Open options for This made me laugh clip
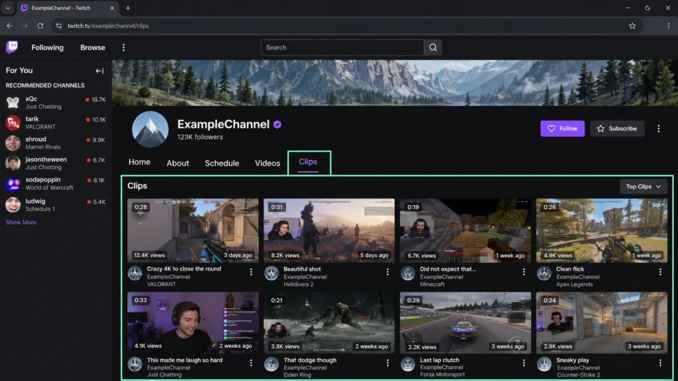 (251, 363)
